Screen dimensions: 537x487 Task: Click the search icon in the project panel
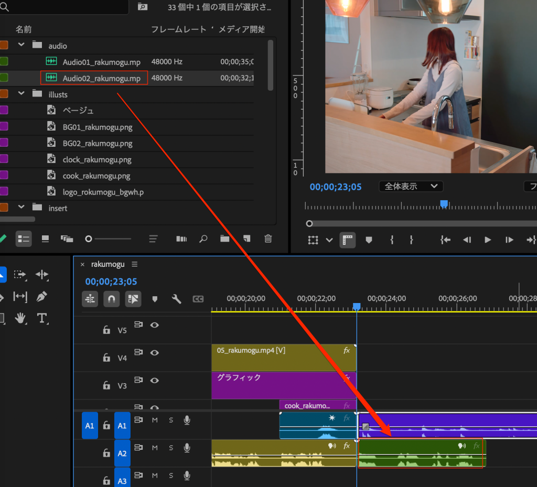click(x=203, y=239)
